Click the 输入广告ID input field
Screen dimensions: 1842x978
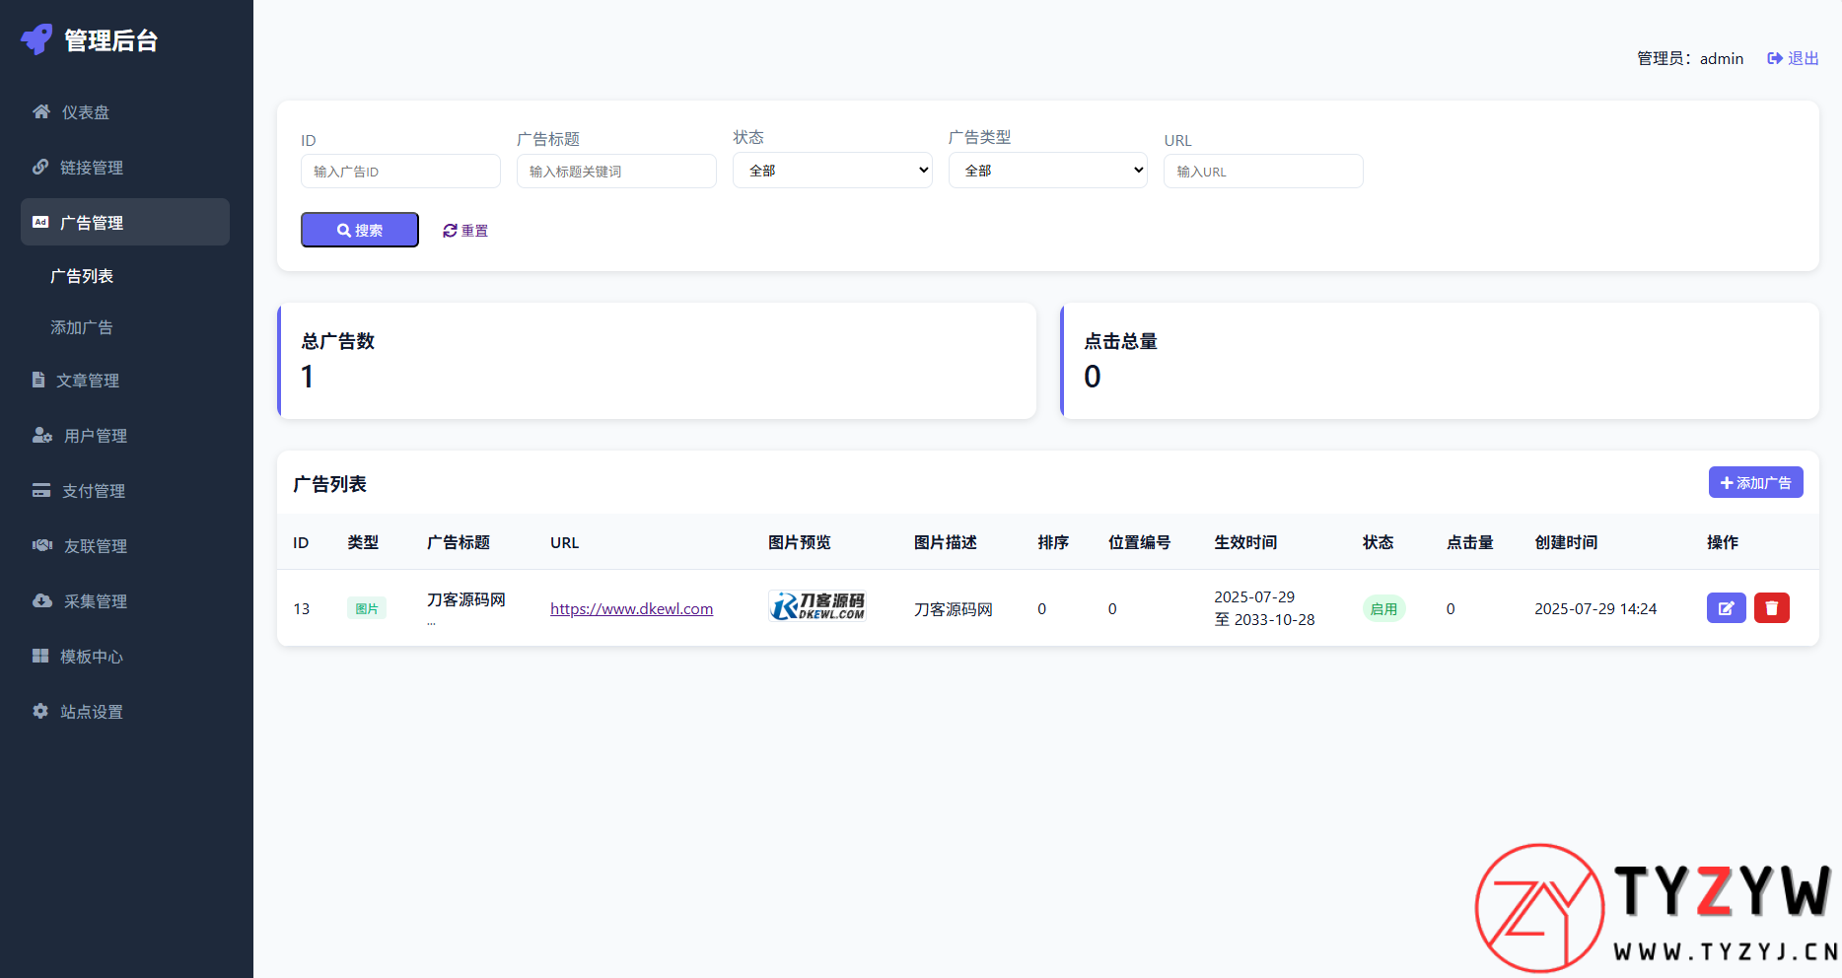[x=400, y=172]
